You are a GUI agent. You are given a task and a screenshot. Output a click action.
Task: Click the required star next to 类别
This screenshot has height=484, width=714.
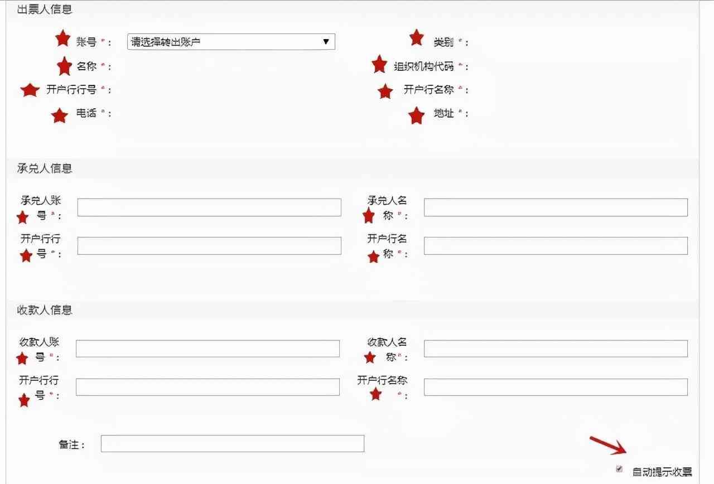click(x=416, y=38)
